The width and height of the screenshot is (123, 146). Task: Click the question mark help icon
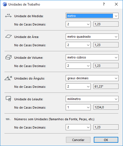(x=104, y=4)
